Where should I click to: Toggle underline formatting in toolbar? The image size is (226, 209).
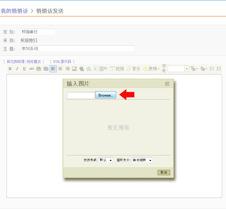24,69
